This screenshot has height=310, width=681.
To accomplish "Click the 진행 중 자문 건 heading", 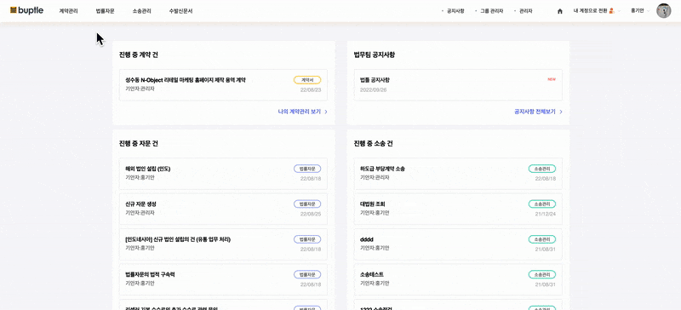I will pyautogui.click(x=139, y=143).
